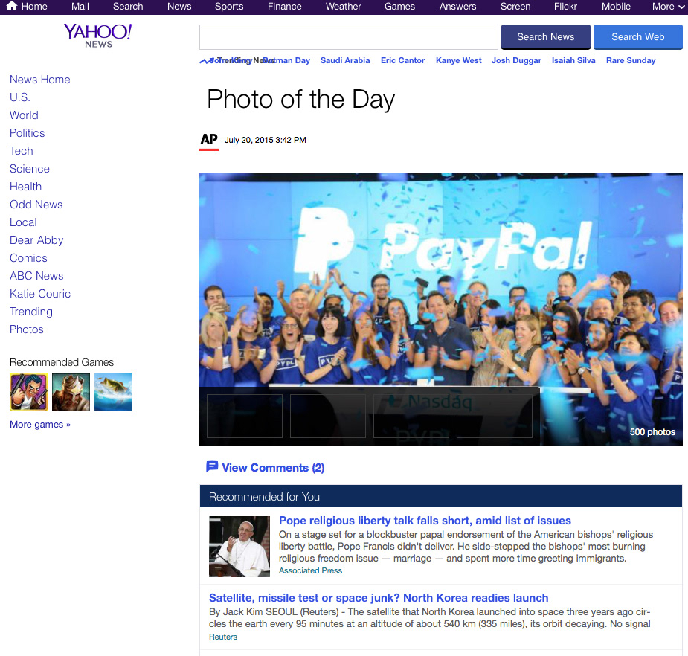The image size is (688, 656).
Task: Open the North Korea satellite launch headline
Action: (379, 598)
